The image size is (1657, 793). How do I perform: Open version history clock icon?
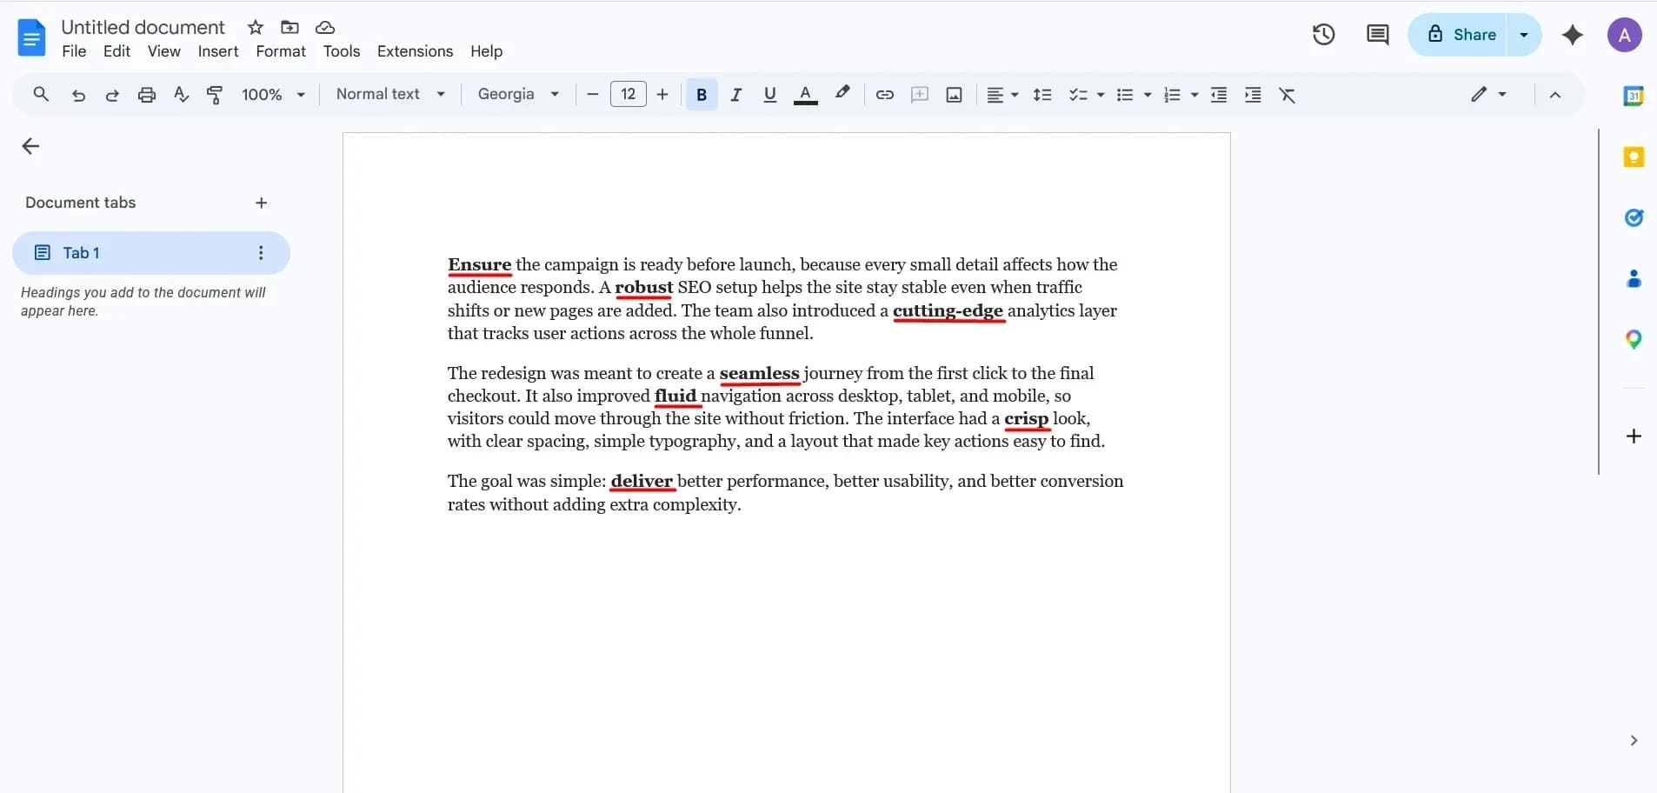click(x=1323, y=35)
